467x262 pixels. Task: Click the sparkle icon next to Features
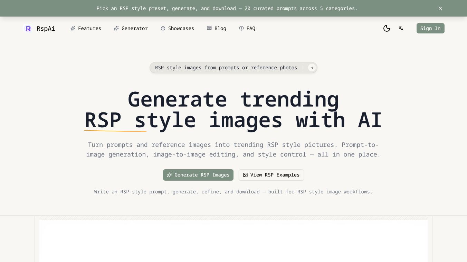pyautogui.click(x=73, y=28)
